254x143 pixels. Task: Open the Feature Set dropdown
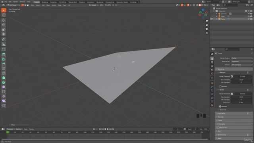coord(242,62)
